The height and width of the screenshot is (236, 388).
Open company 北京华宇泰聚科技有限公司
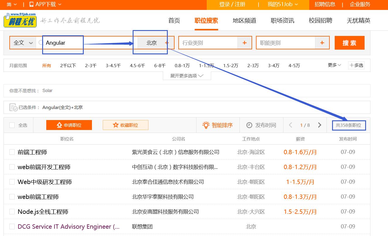coord(163,197)
